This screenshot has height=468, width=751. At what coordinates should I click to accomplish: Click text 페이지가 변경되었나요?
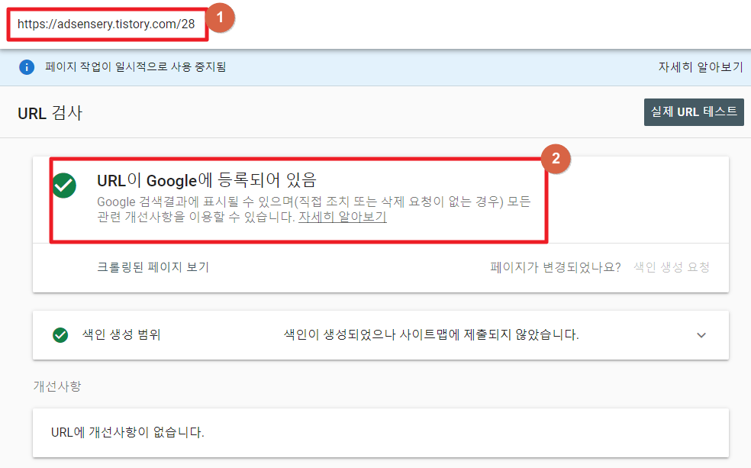tap(556, 266)
